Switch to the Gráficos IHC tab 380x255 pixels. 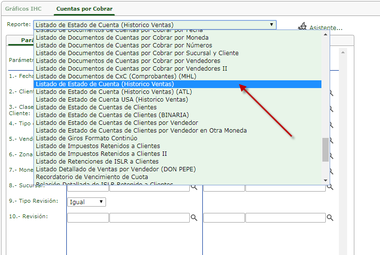click(24, 9)
